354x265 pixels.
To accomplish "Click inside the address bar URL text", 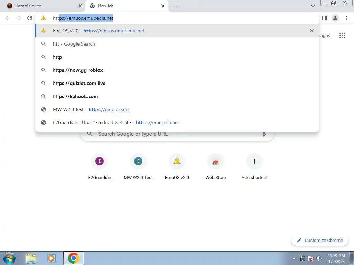I will (x=83, y=18).
